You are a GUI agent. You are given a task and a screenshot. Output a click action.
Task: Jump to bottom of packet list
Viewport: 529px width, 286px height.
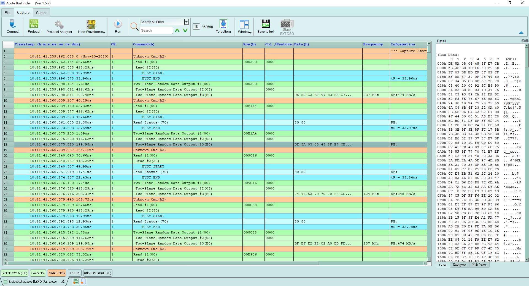223,26
